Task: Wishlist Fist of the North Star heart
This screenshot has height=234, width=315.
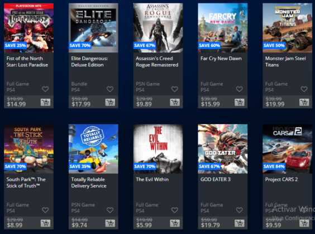Action: point(45,89)
